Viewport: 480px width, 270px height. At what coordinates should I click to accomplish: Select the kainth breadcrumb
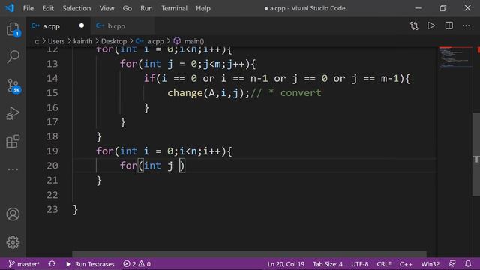click(x=82, y=41)
